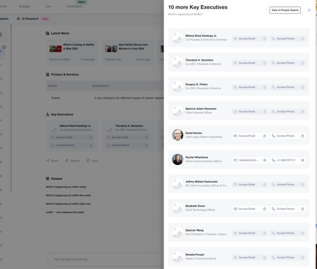Click phone number +1 8665797172
Image resolution: width=317 pixels, height=269 pixels.
point(286,160)
